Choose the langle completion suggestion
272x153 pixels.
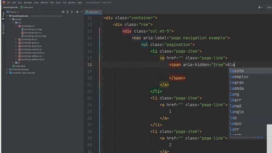pos(250,112)
